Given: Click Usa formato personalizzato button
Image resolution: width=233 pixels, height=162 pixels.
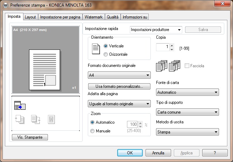Looking at the screenshot, I should point(119,86).
